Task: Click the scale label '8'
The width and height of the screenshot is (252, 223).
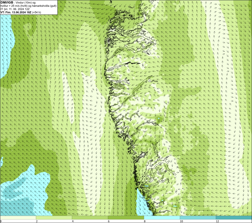Action: [x=145, y=221]
